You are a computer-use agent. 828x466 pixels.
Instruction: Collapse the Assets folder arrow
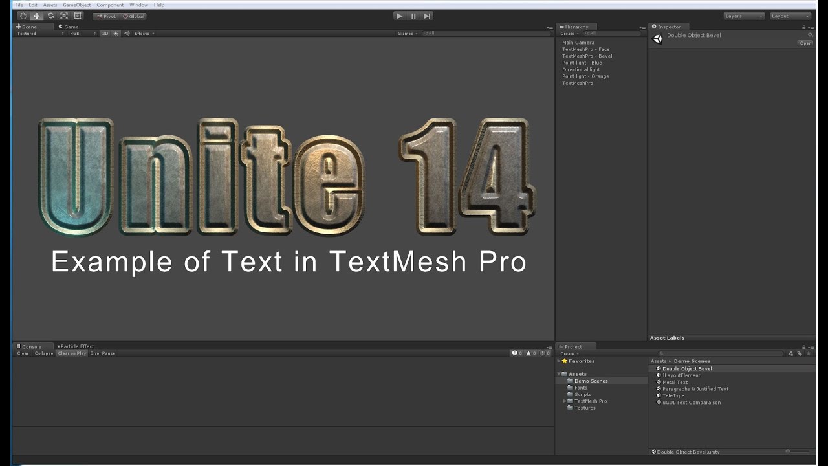pos(559,374)
